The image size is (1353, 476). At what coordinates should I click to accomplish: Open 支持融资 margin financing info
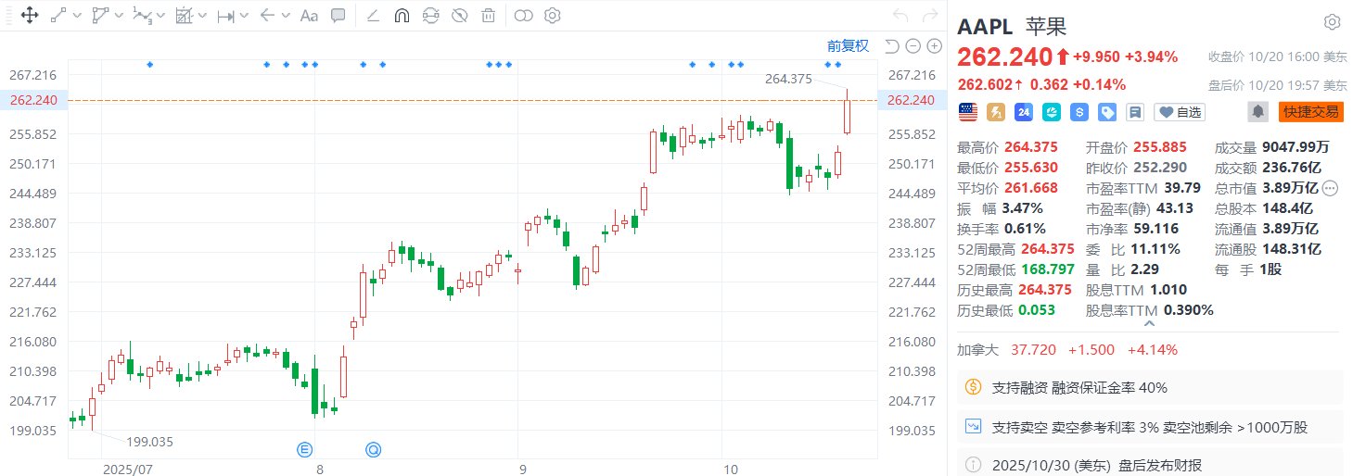click(x=1149, y=387)
